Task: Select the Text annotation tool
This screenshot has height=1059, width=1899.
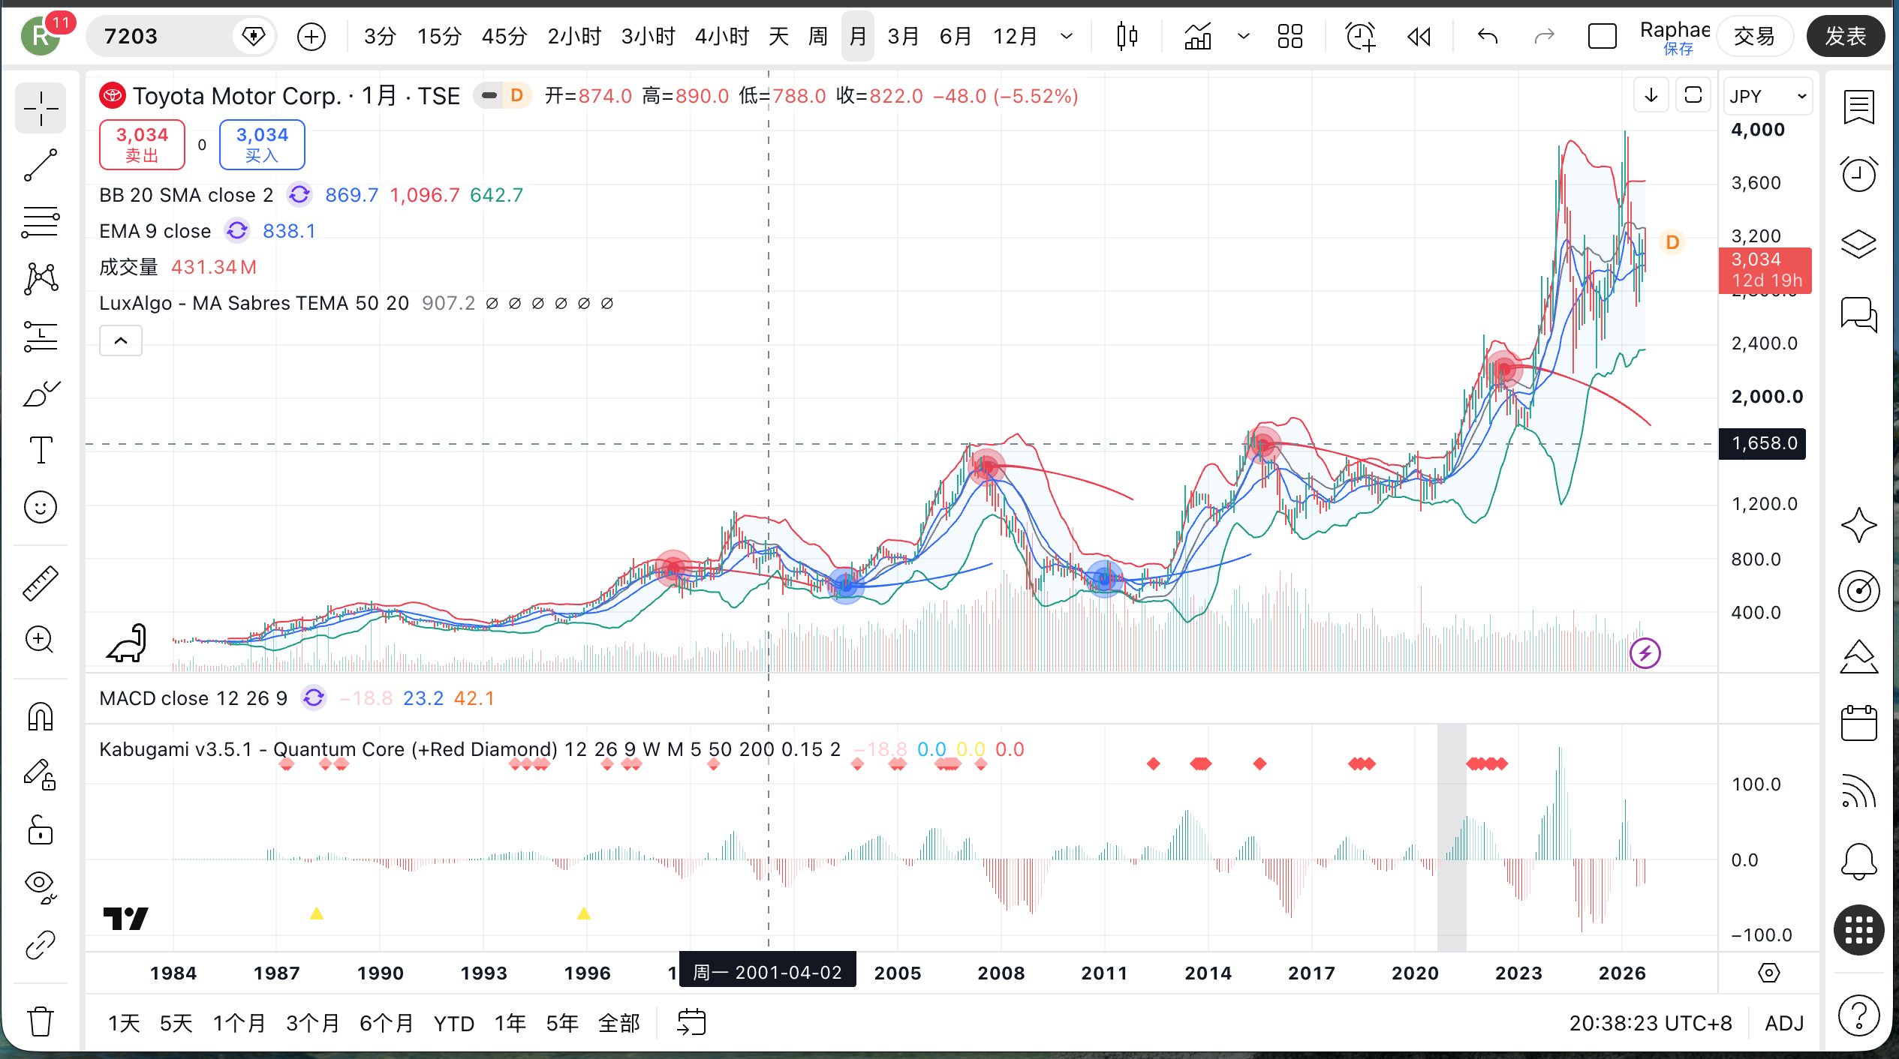Action: tap(41, 450)
